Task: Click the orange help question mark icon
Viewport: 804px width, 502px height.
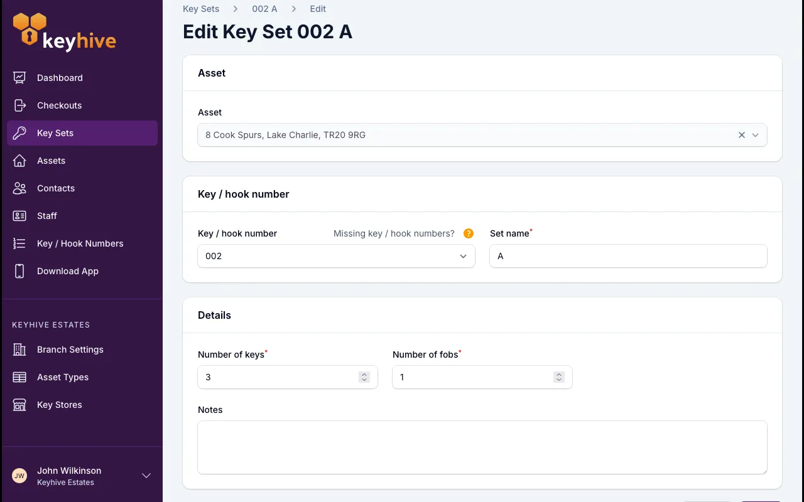Action: pos(469,233)
